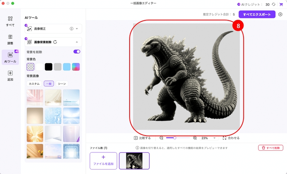The height and width of the screenshot is (174, 287).
Task: Click the 画像補正 info icon
Action: click(x=71, y=29)
